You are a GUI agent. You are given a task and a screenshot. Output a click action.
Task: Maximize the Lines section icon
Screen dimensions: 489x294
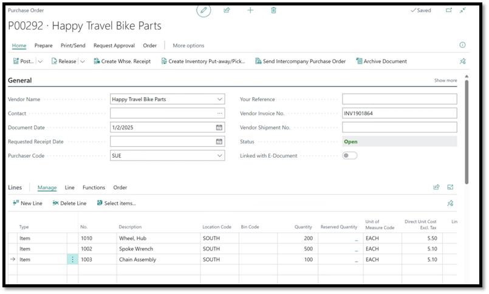450,187
